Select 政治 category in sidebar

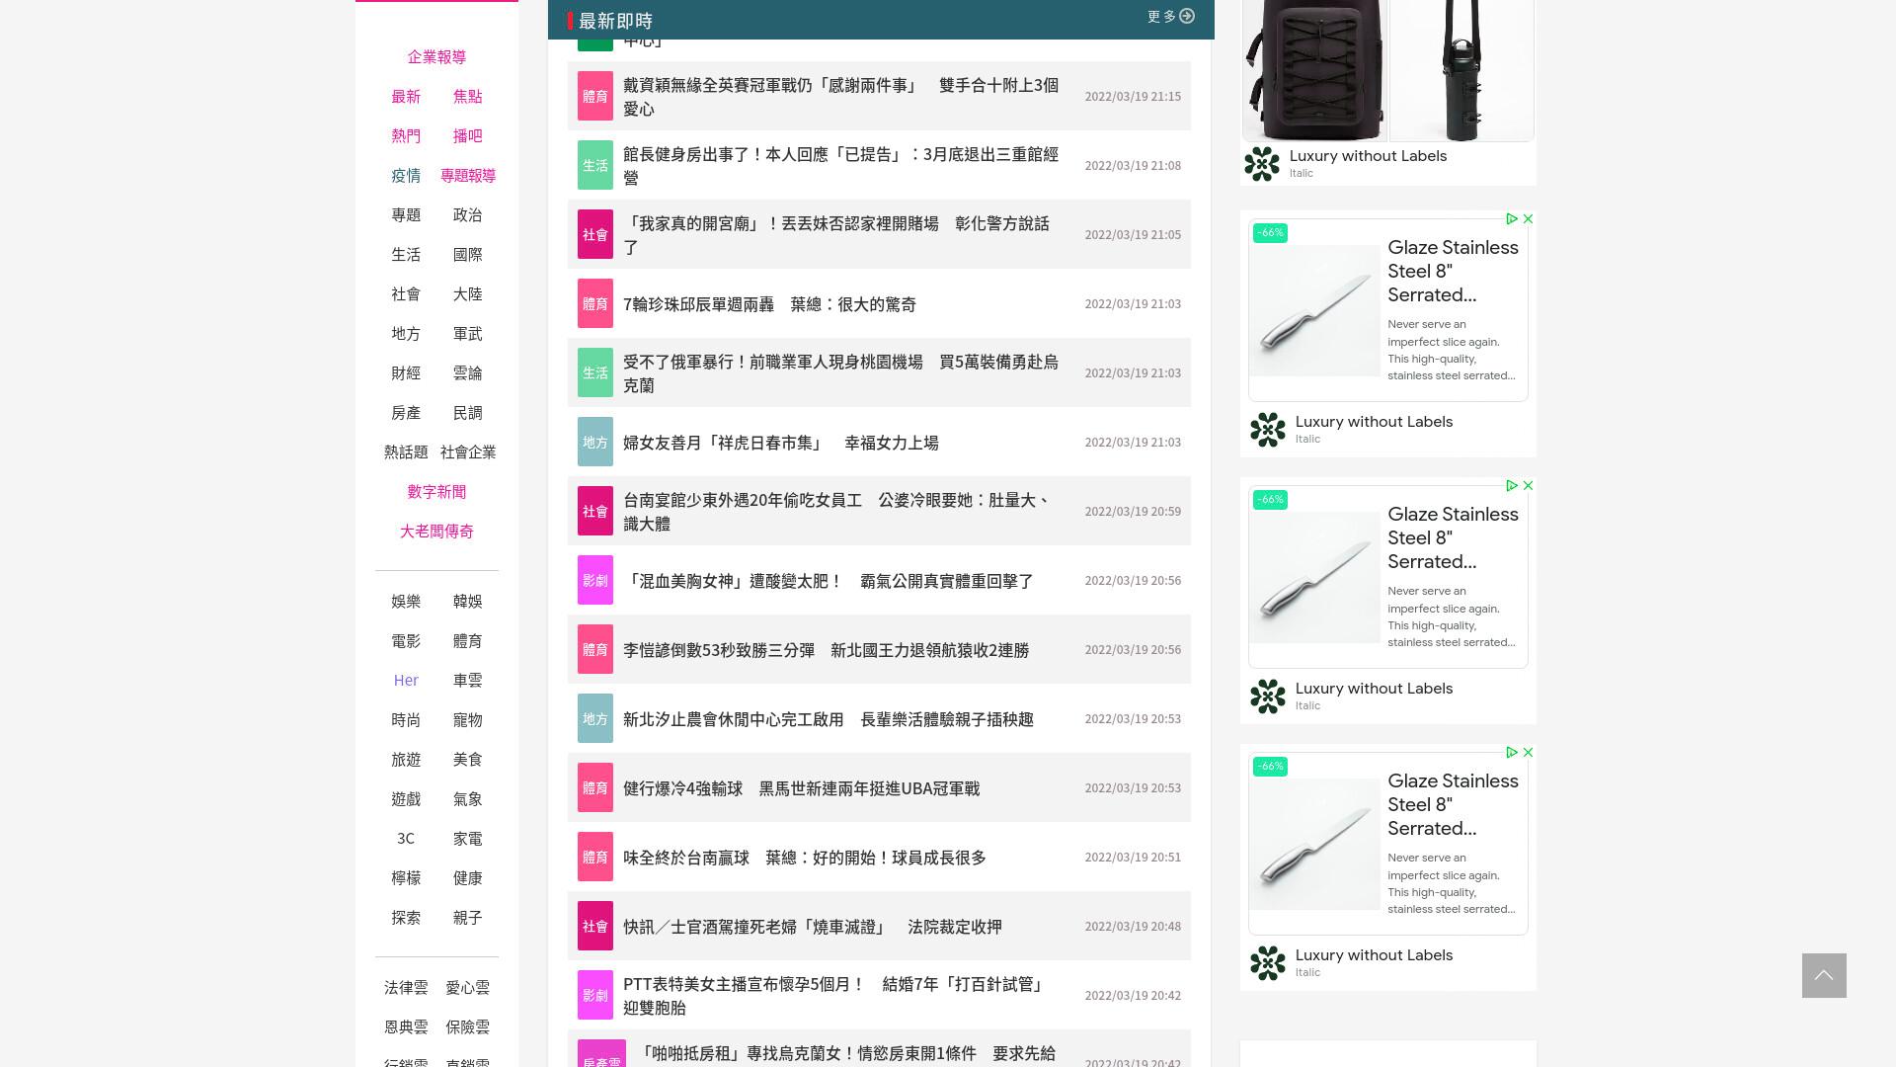pyautogui.click(x=468, y=215)
